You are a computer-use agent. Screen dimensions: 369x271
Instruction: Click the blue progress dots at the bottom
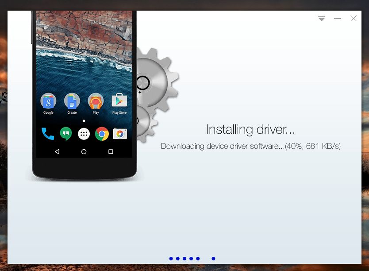[x=192, y=259]
